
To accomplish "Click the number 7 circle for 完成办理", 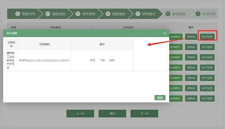I will (x=198, y=14).
